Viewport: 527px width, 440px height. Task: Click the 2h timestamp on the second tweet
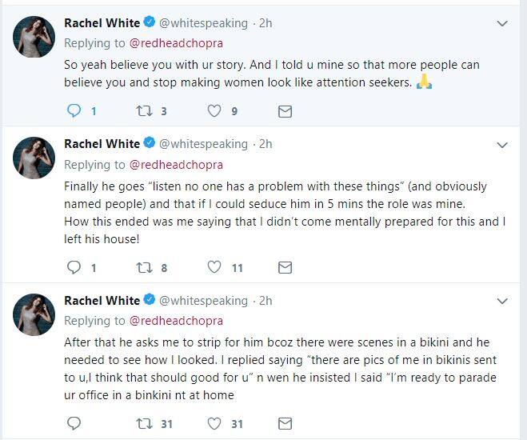[265, 144]
